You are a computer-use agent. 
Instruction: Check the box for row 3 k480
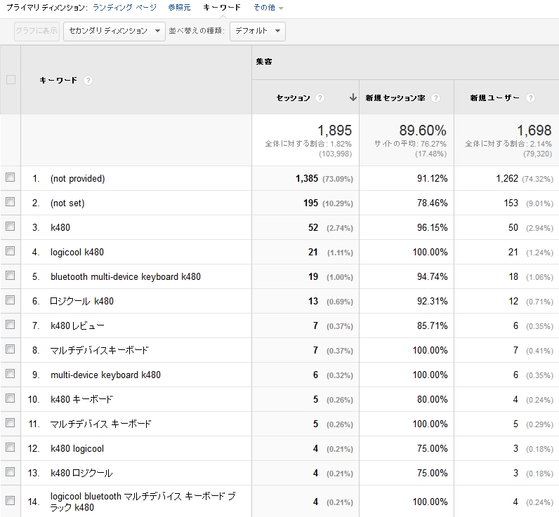[11, 227]
